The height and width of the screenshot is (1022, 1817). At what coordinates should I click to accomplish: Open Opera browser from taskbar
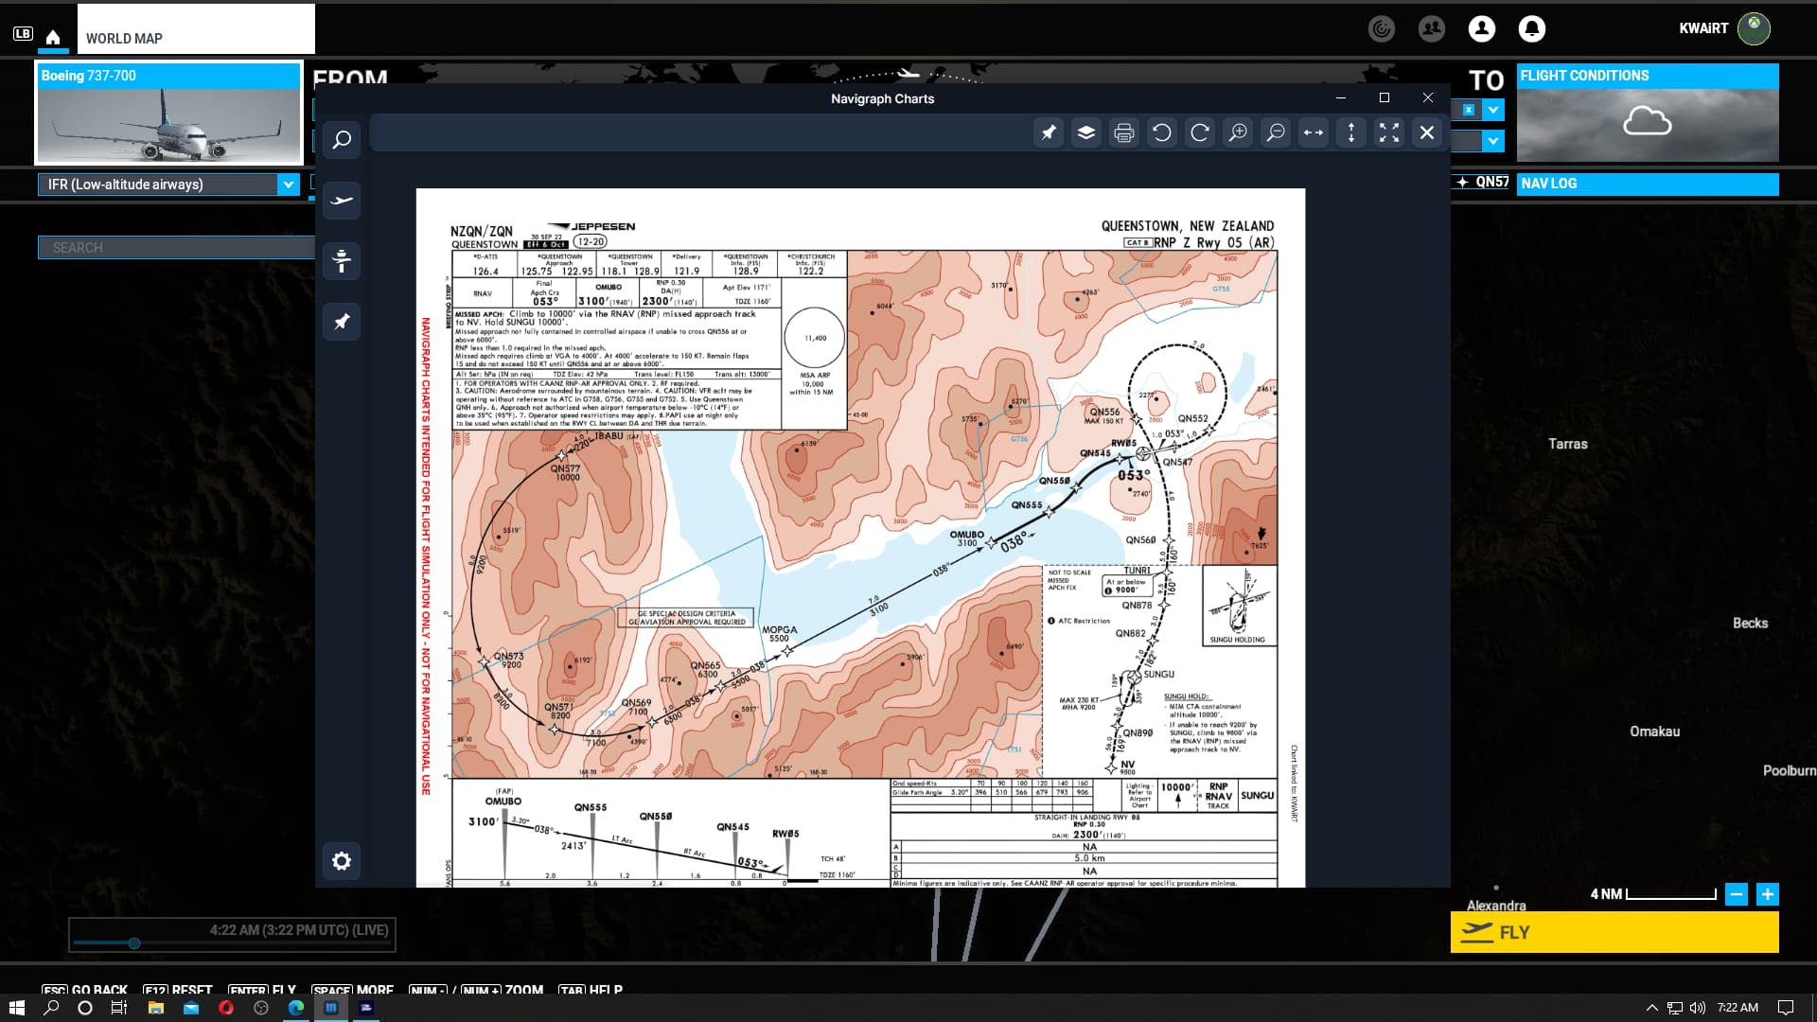[226, 1008]
